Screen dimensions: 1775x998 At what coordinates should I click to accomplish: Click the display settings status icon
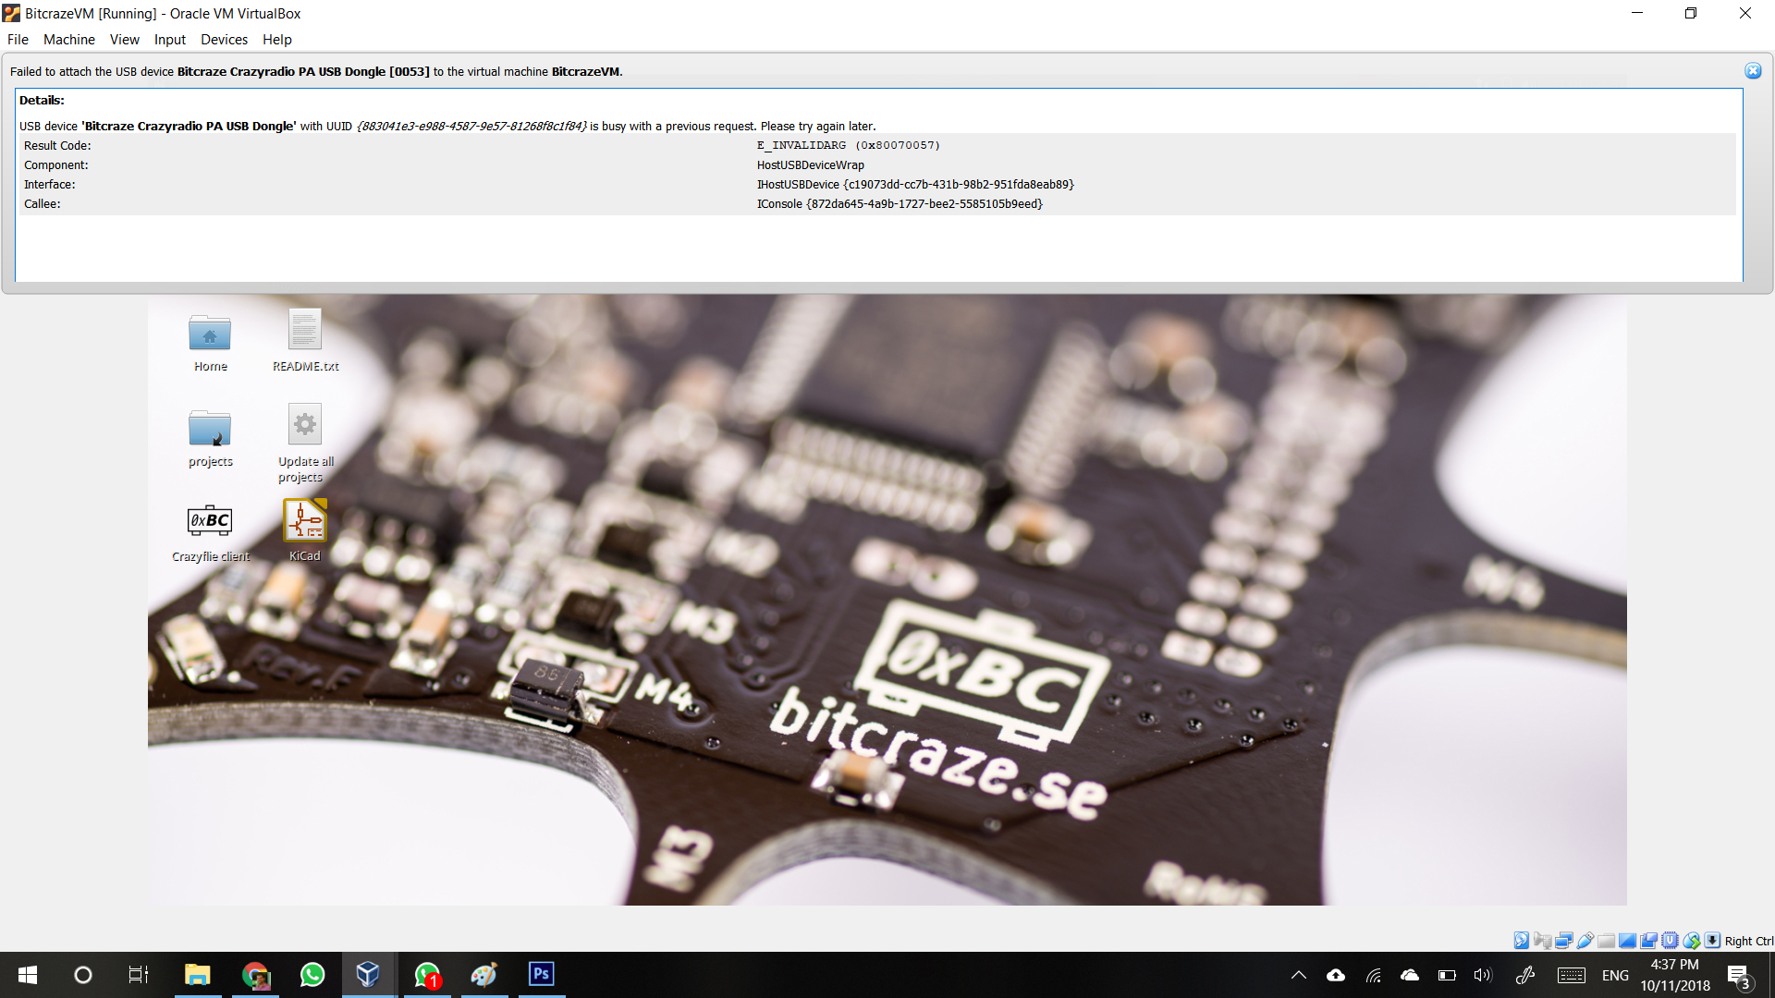(1627, 941)
